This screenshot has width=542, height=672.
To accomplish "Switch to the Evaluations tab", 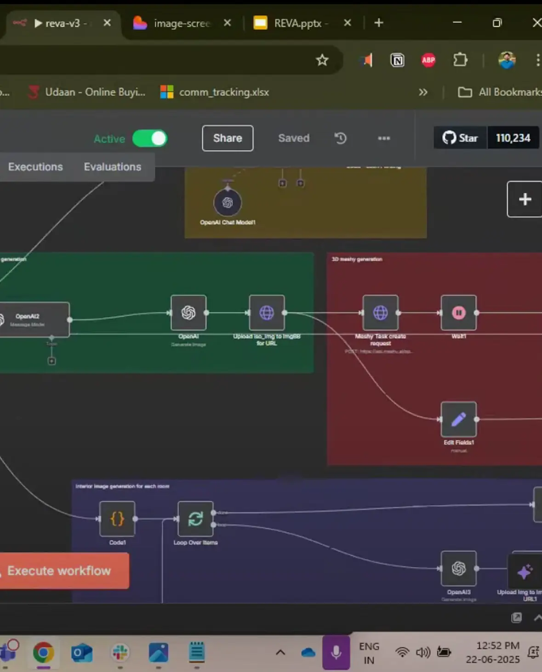I will click(x=112, y=167).
